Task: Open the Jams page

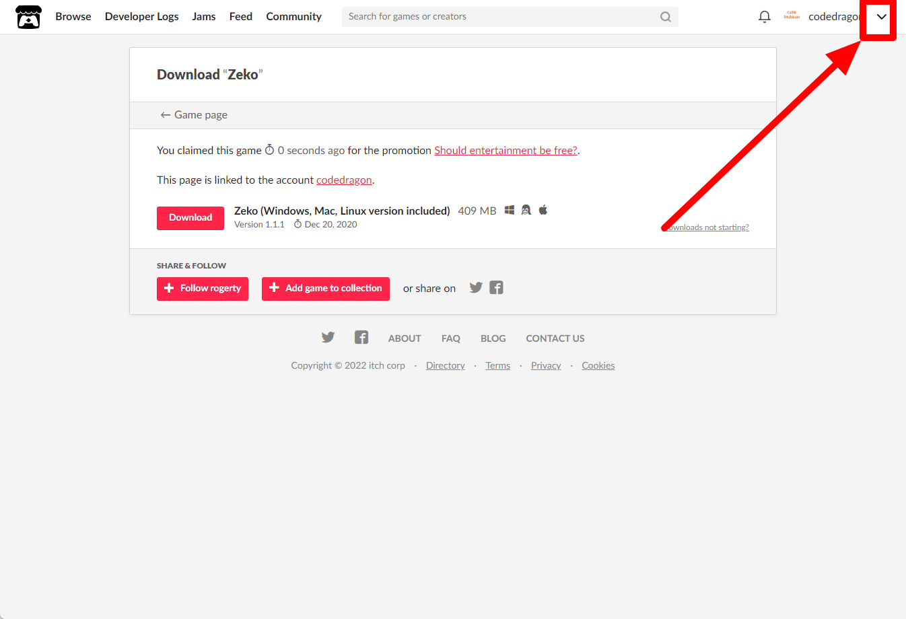Action: (204, 17)
